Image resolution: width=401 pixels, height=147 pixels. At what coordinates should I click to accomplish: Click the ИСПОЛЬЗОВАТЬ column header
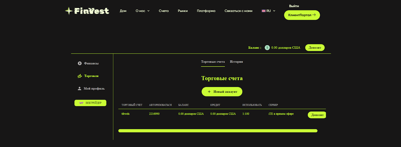252,105
